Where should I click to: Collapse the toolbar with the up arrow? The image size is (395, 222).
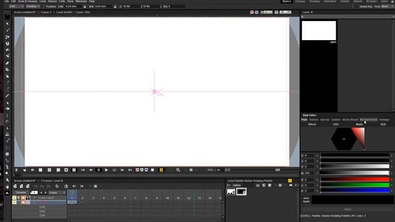[x=7, y=193]
